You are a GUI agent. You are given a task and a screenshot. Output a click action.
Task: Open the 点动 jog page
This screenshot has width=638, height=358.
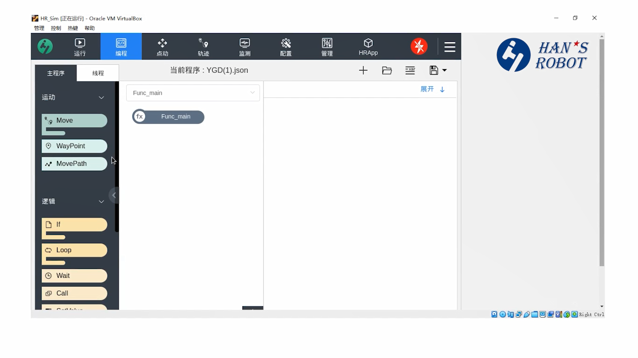click(162, 47)
